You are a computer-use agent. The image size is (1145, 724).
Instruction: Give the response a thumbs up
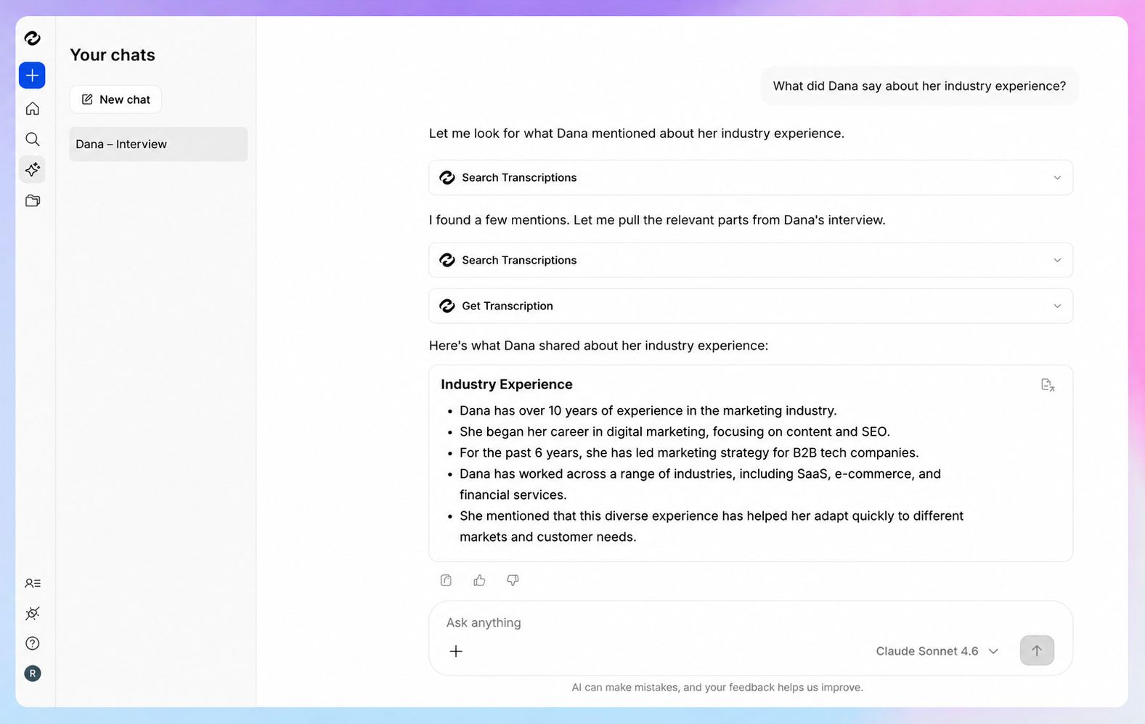479,580
